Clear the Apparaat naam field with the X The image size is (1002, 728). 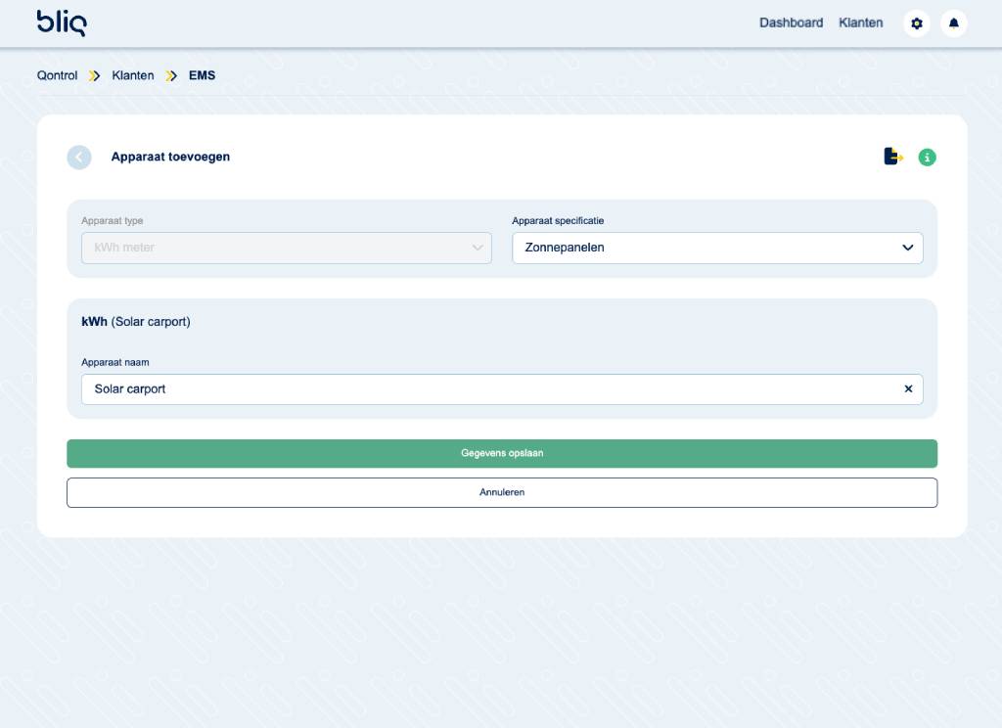pyautogui.click(x=908, y=388)
